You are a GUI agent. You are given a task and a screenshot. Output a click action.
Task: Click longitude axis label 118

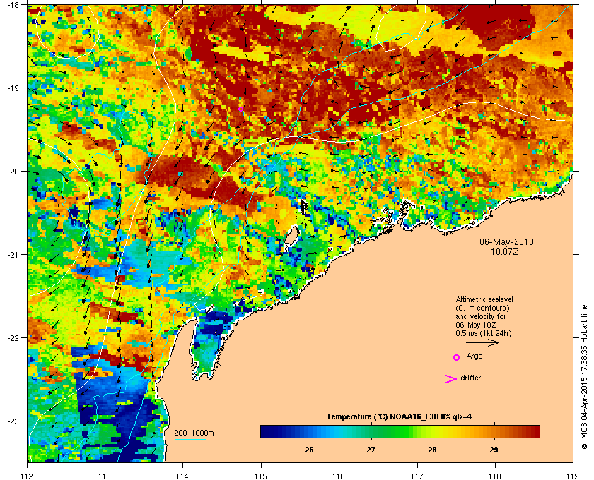pos(495,476)
